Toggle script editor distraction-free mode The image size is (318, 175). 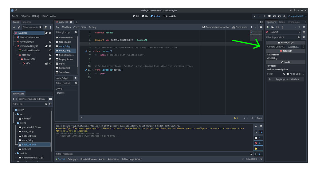(x=261, y=22)
